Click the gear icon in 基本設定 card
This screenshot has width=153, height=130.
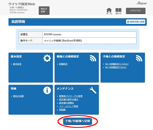tap(47, 58)
